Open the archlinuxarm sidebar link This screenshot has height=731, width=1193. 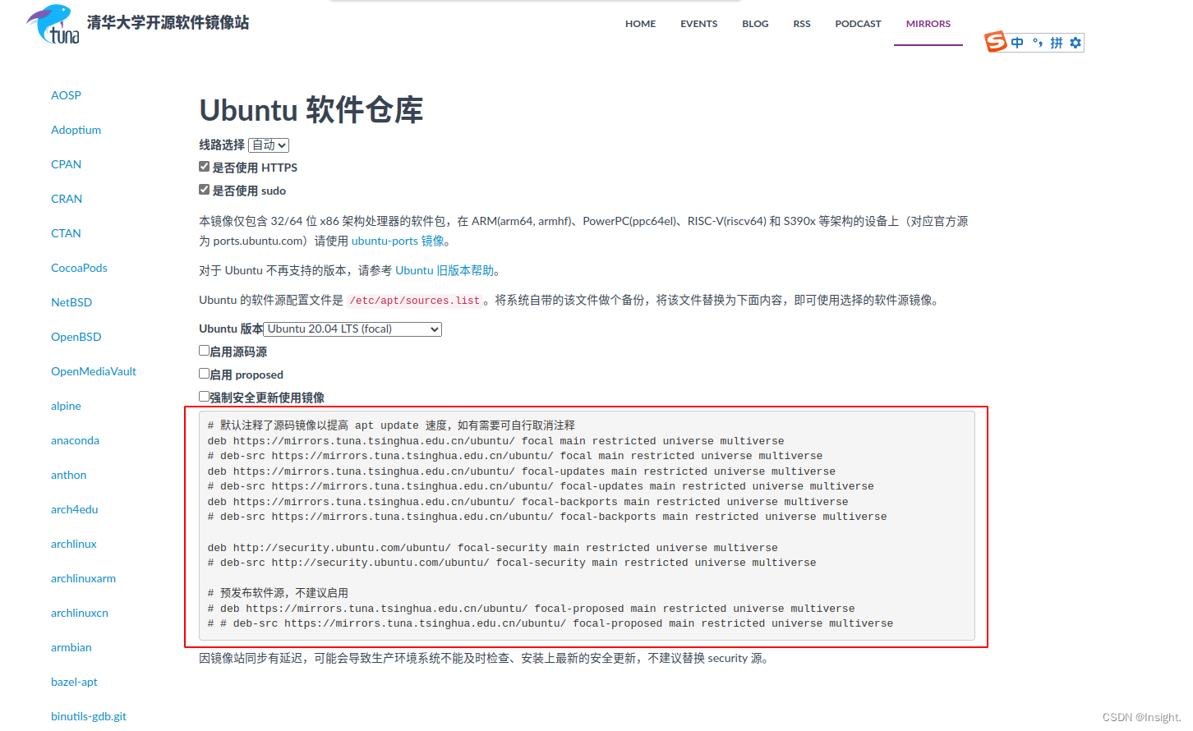tap(83, 578)
